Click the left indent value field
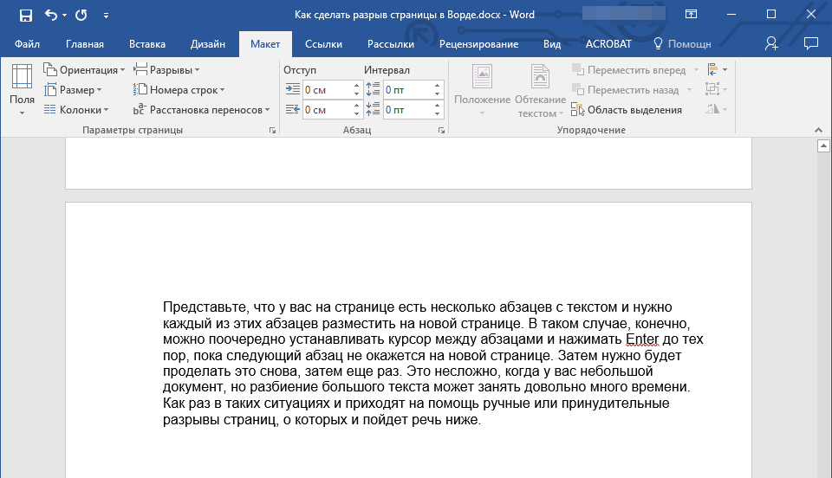The width and height of the screenshot is (832, 478). [x=326, y=90]
